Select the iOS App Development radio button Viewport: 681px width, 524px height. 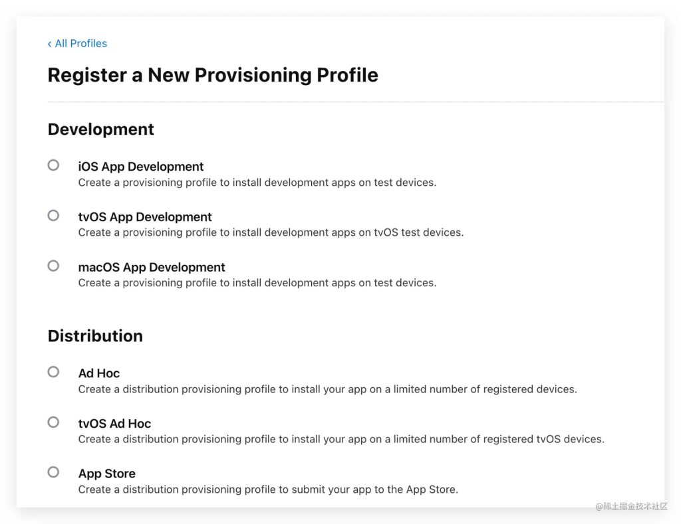coord(53,165)
